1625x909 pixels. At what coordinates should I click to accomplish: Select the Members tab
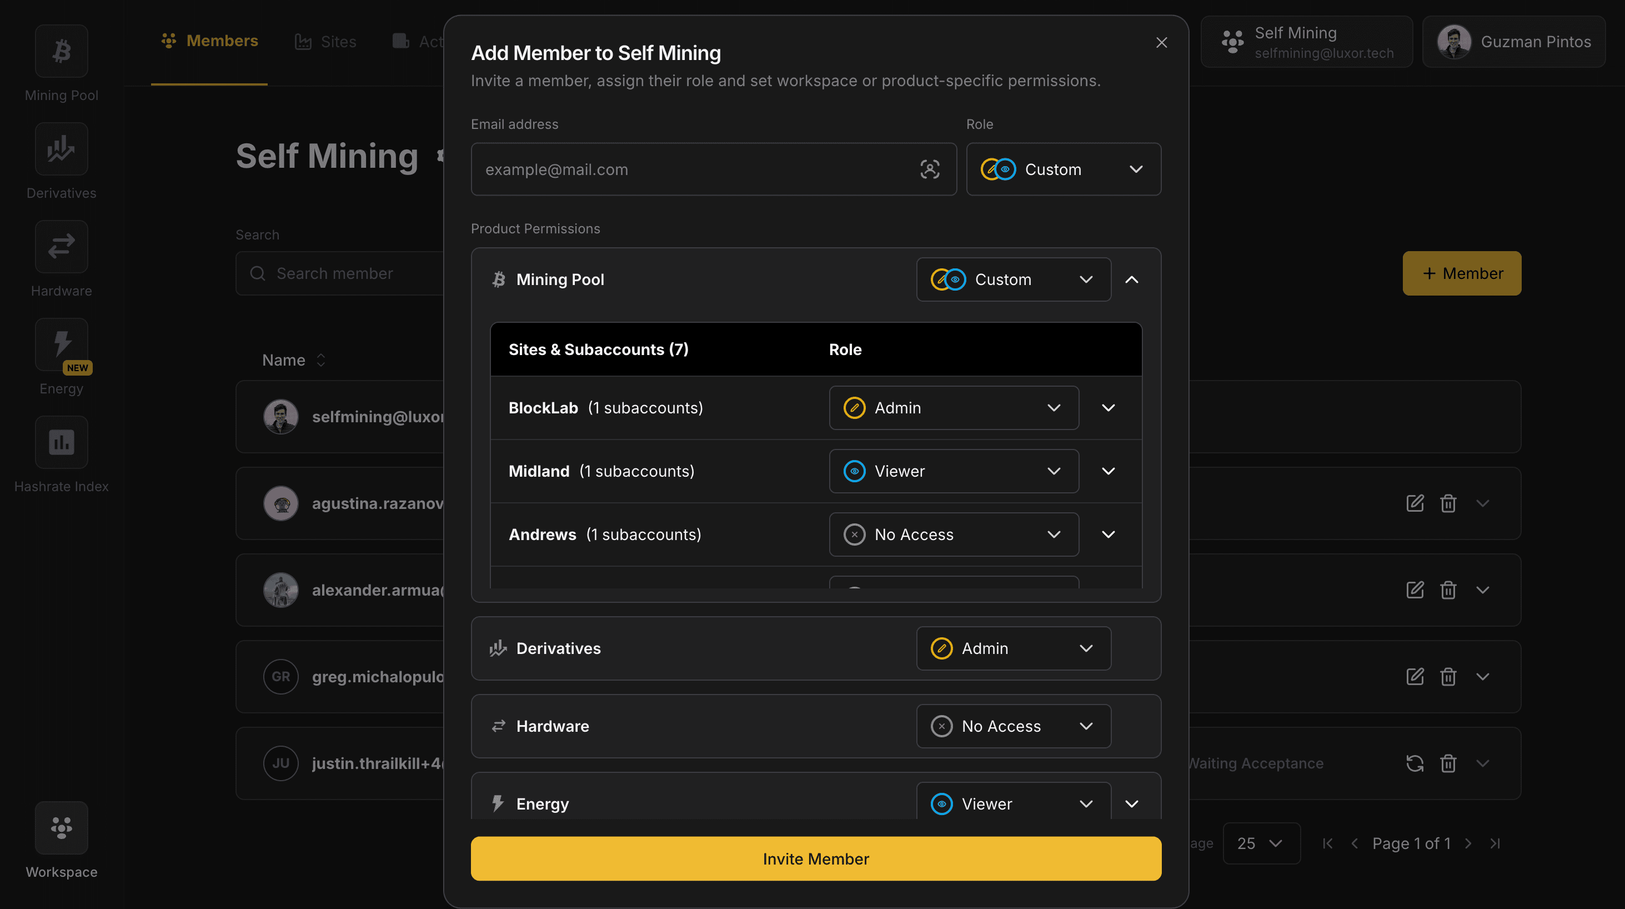pos(208,41)
